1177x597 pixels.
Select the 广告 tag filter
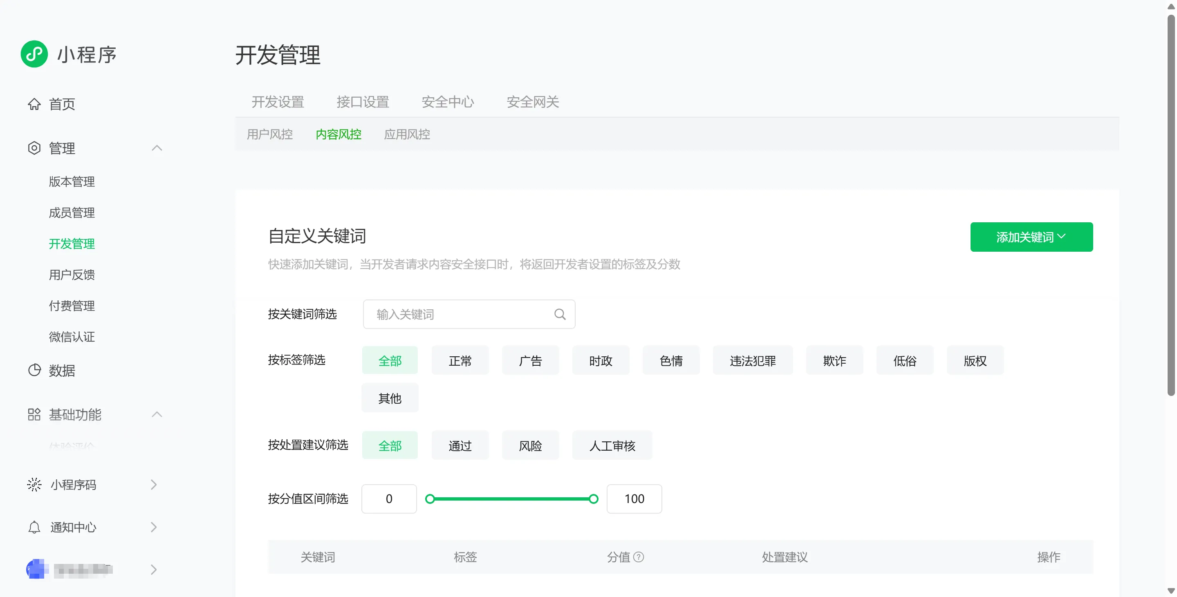[x=530, y=361]
